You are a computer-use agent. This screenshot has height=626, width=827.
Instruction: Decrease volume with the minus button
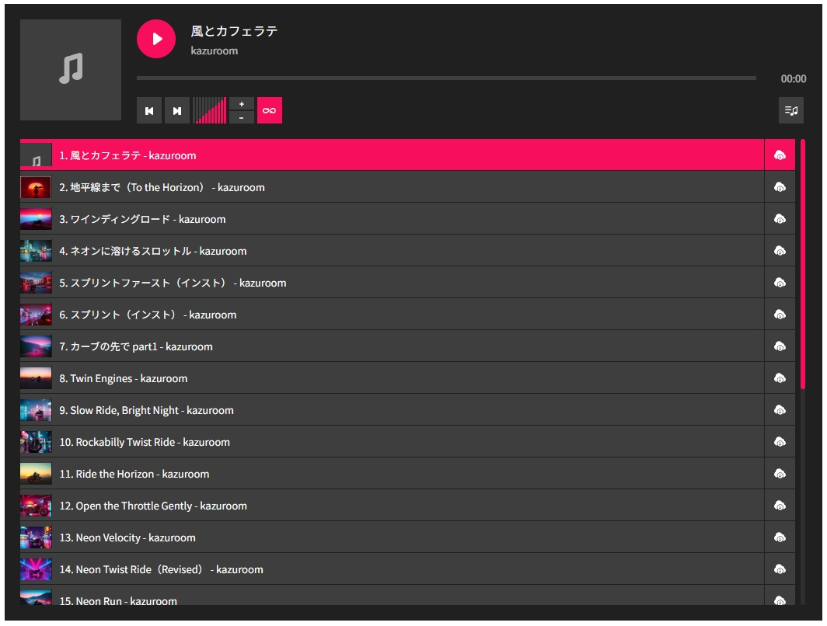coord(242,117)
